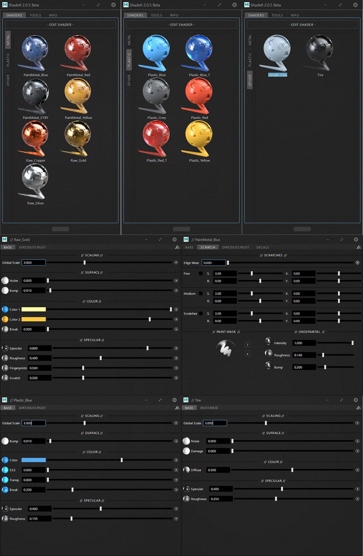Click the Damage sphere icon in Tire
The height and width of the screenshot is (556, 363).
click(186, 451)
